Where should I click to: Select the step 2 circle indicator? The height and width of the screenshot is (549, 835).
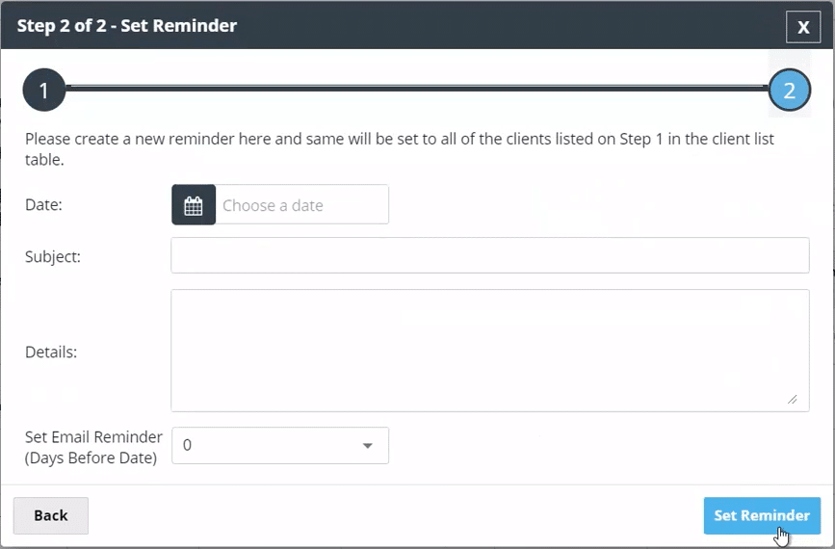pyautogui.click(x=789, y=91)
